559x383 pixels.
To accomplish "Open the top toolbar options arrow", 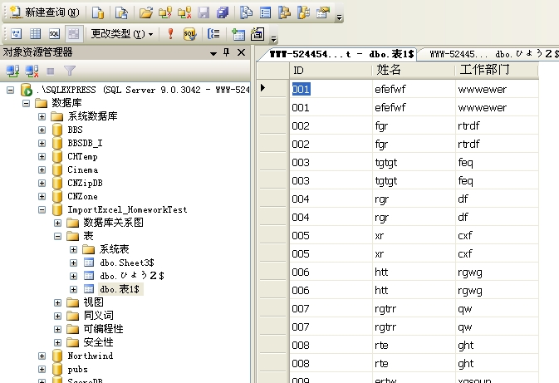I will tap(339, 17).
